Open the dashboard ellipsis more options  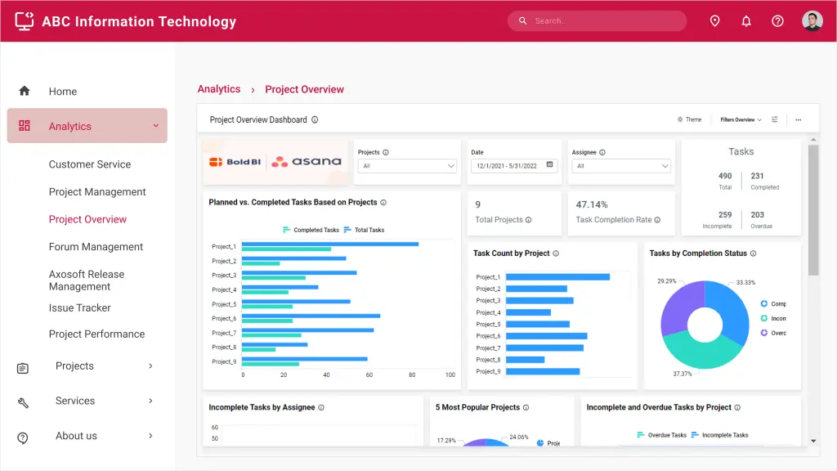(x=798, y=119)
